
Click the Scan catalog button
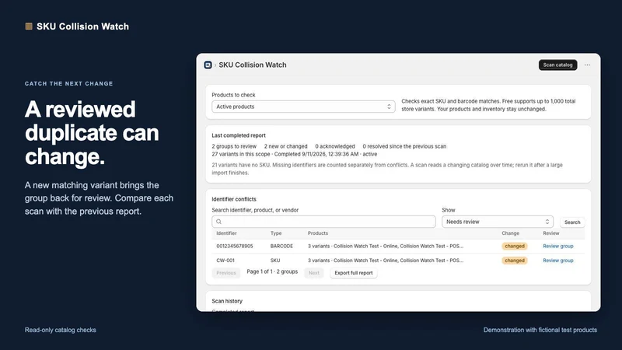click(557, 65)
